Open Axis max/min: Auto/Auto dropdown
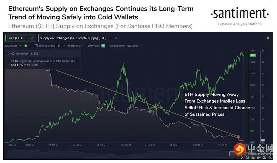The width and height of the screenshot is (277, 163). [x=125, y=46]
